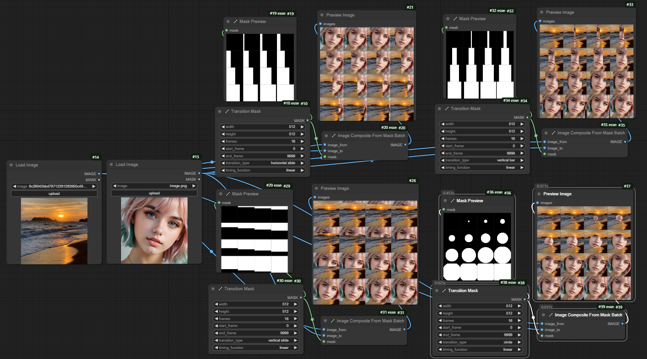Open the transition_type dropdown set to vertical bar
This screenshot has width=647, height=359.
coord(482,160)
